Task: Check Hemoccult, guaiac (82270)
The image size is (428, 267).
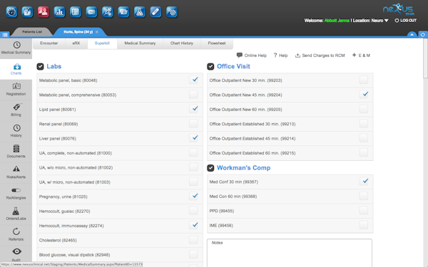Action: tap(193, 211)
